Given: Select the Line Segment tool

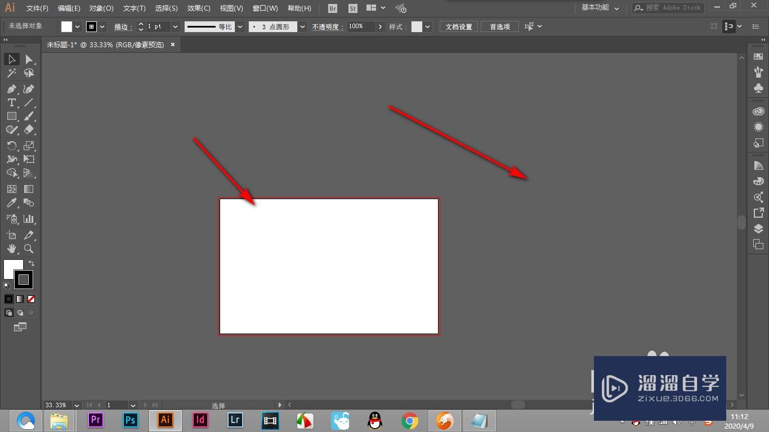Looking at the screenshot, I should coord(29,102).
